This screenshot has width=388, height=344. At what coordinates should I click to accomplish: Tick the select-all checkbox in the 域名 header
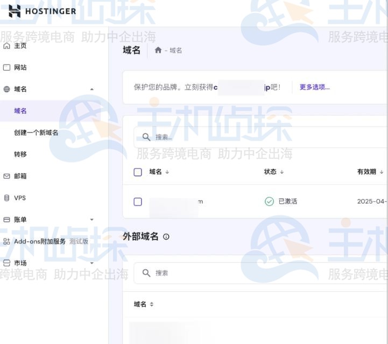[138, 172]
